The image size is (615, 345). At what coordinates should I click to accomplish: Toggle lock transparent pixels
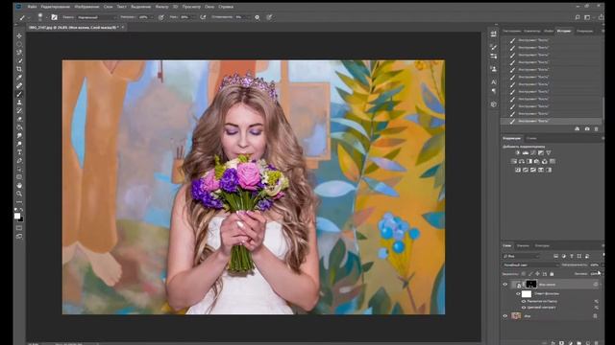(x=524, y=274)
